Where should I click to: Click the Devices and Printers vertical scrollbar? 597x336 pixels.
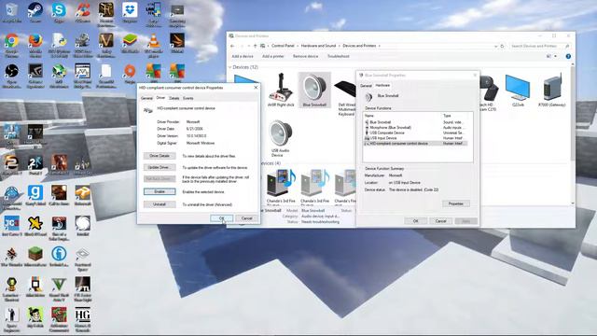[572, 134]
